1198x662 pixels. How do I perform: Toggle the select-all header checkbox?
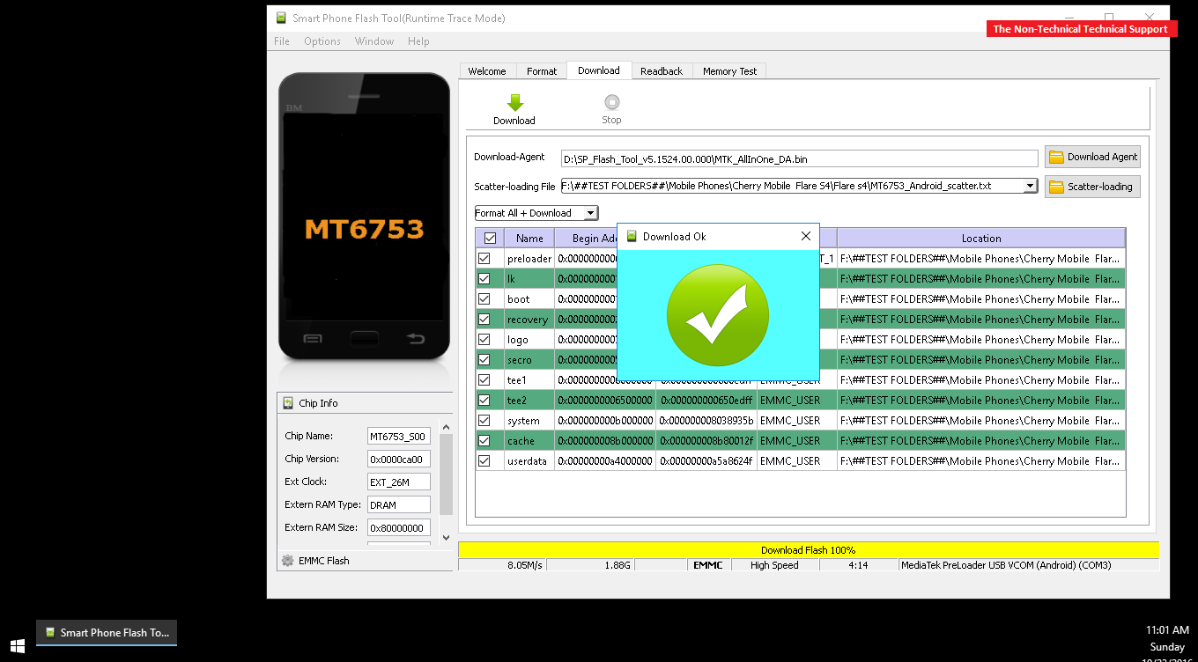490,238
